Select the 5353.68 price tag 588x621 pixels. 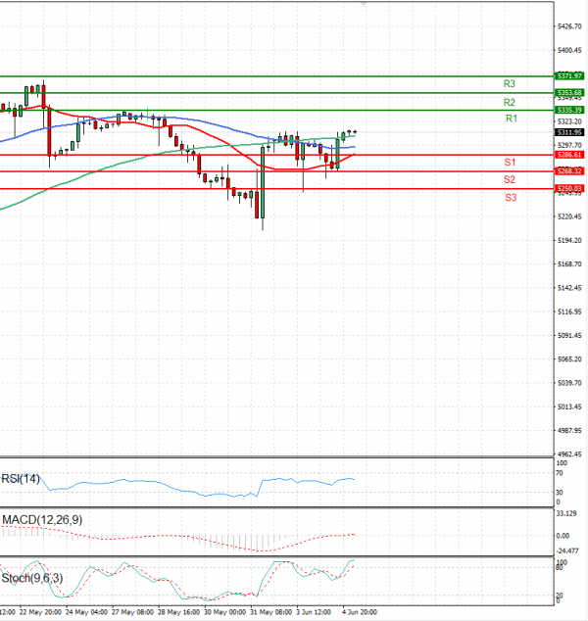point(569,93)
